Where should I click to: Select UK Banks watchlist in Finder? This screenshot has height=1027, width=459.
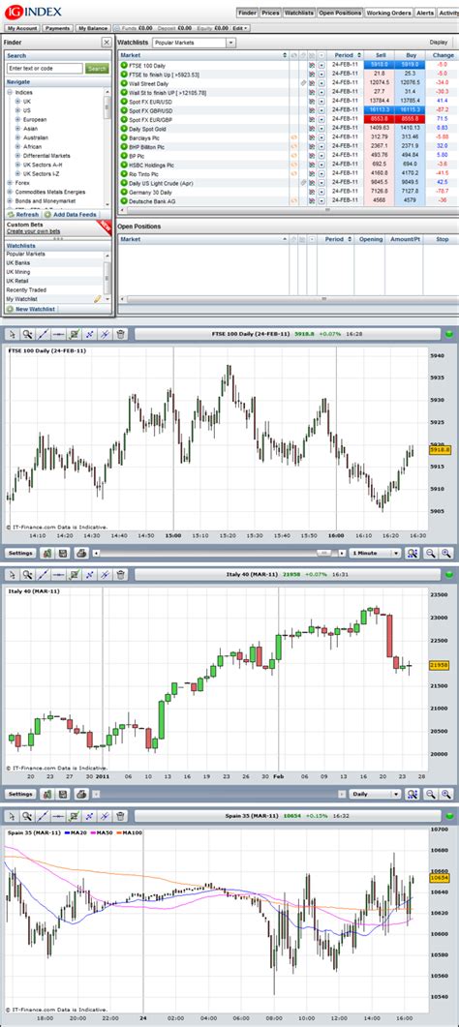[18, 262]
